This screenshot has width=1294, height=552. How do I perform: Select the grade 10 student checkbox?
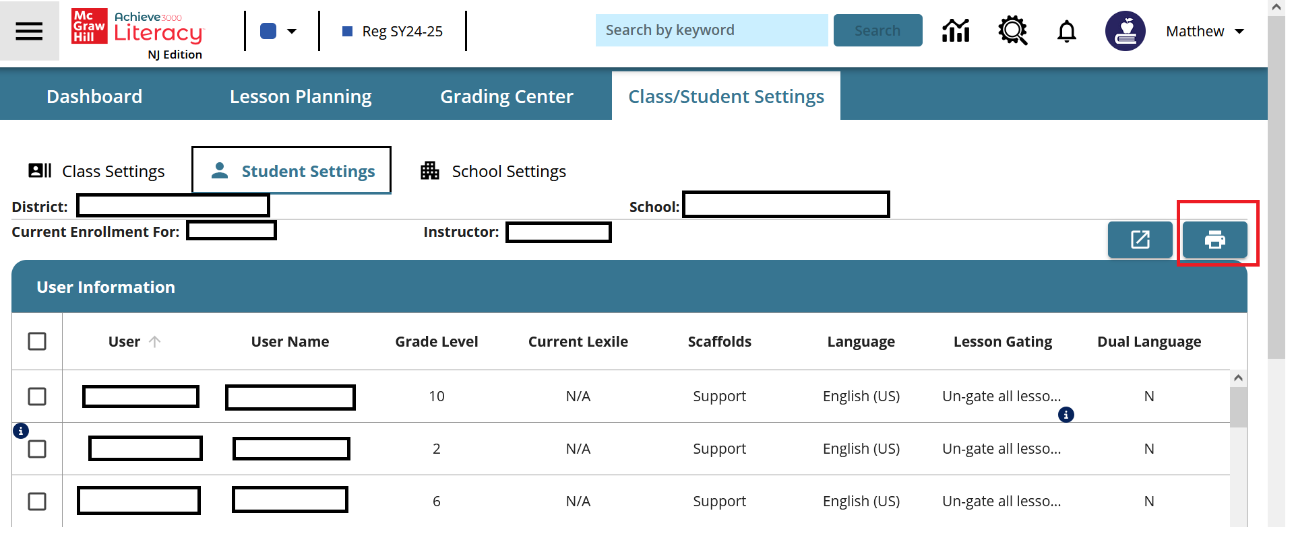[x=37, y=396]
